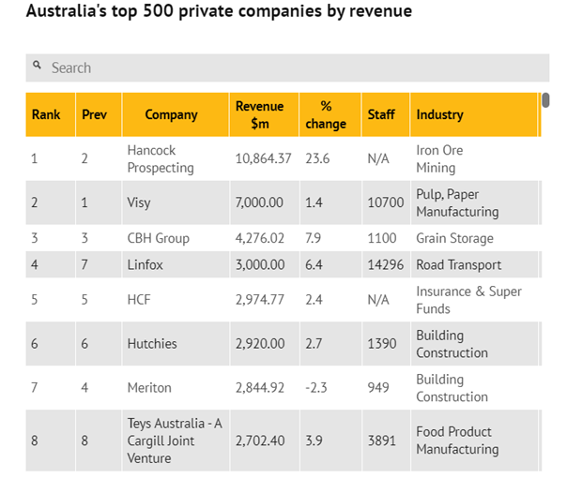Select Teys Australia Cargill Joint Venture cell
Viewport: 567px width, 478px height.
pos(176,441)
